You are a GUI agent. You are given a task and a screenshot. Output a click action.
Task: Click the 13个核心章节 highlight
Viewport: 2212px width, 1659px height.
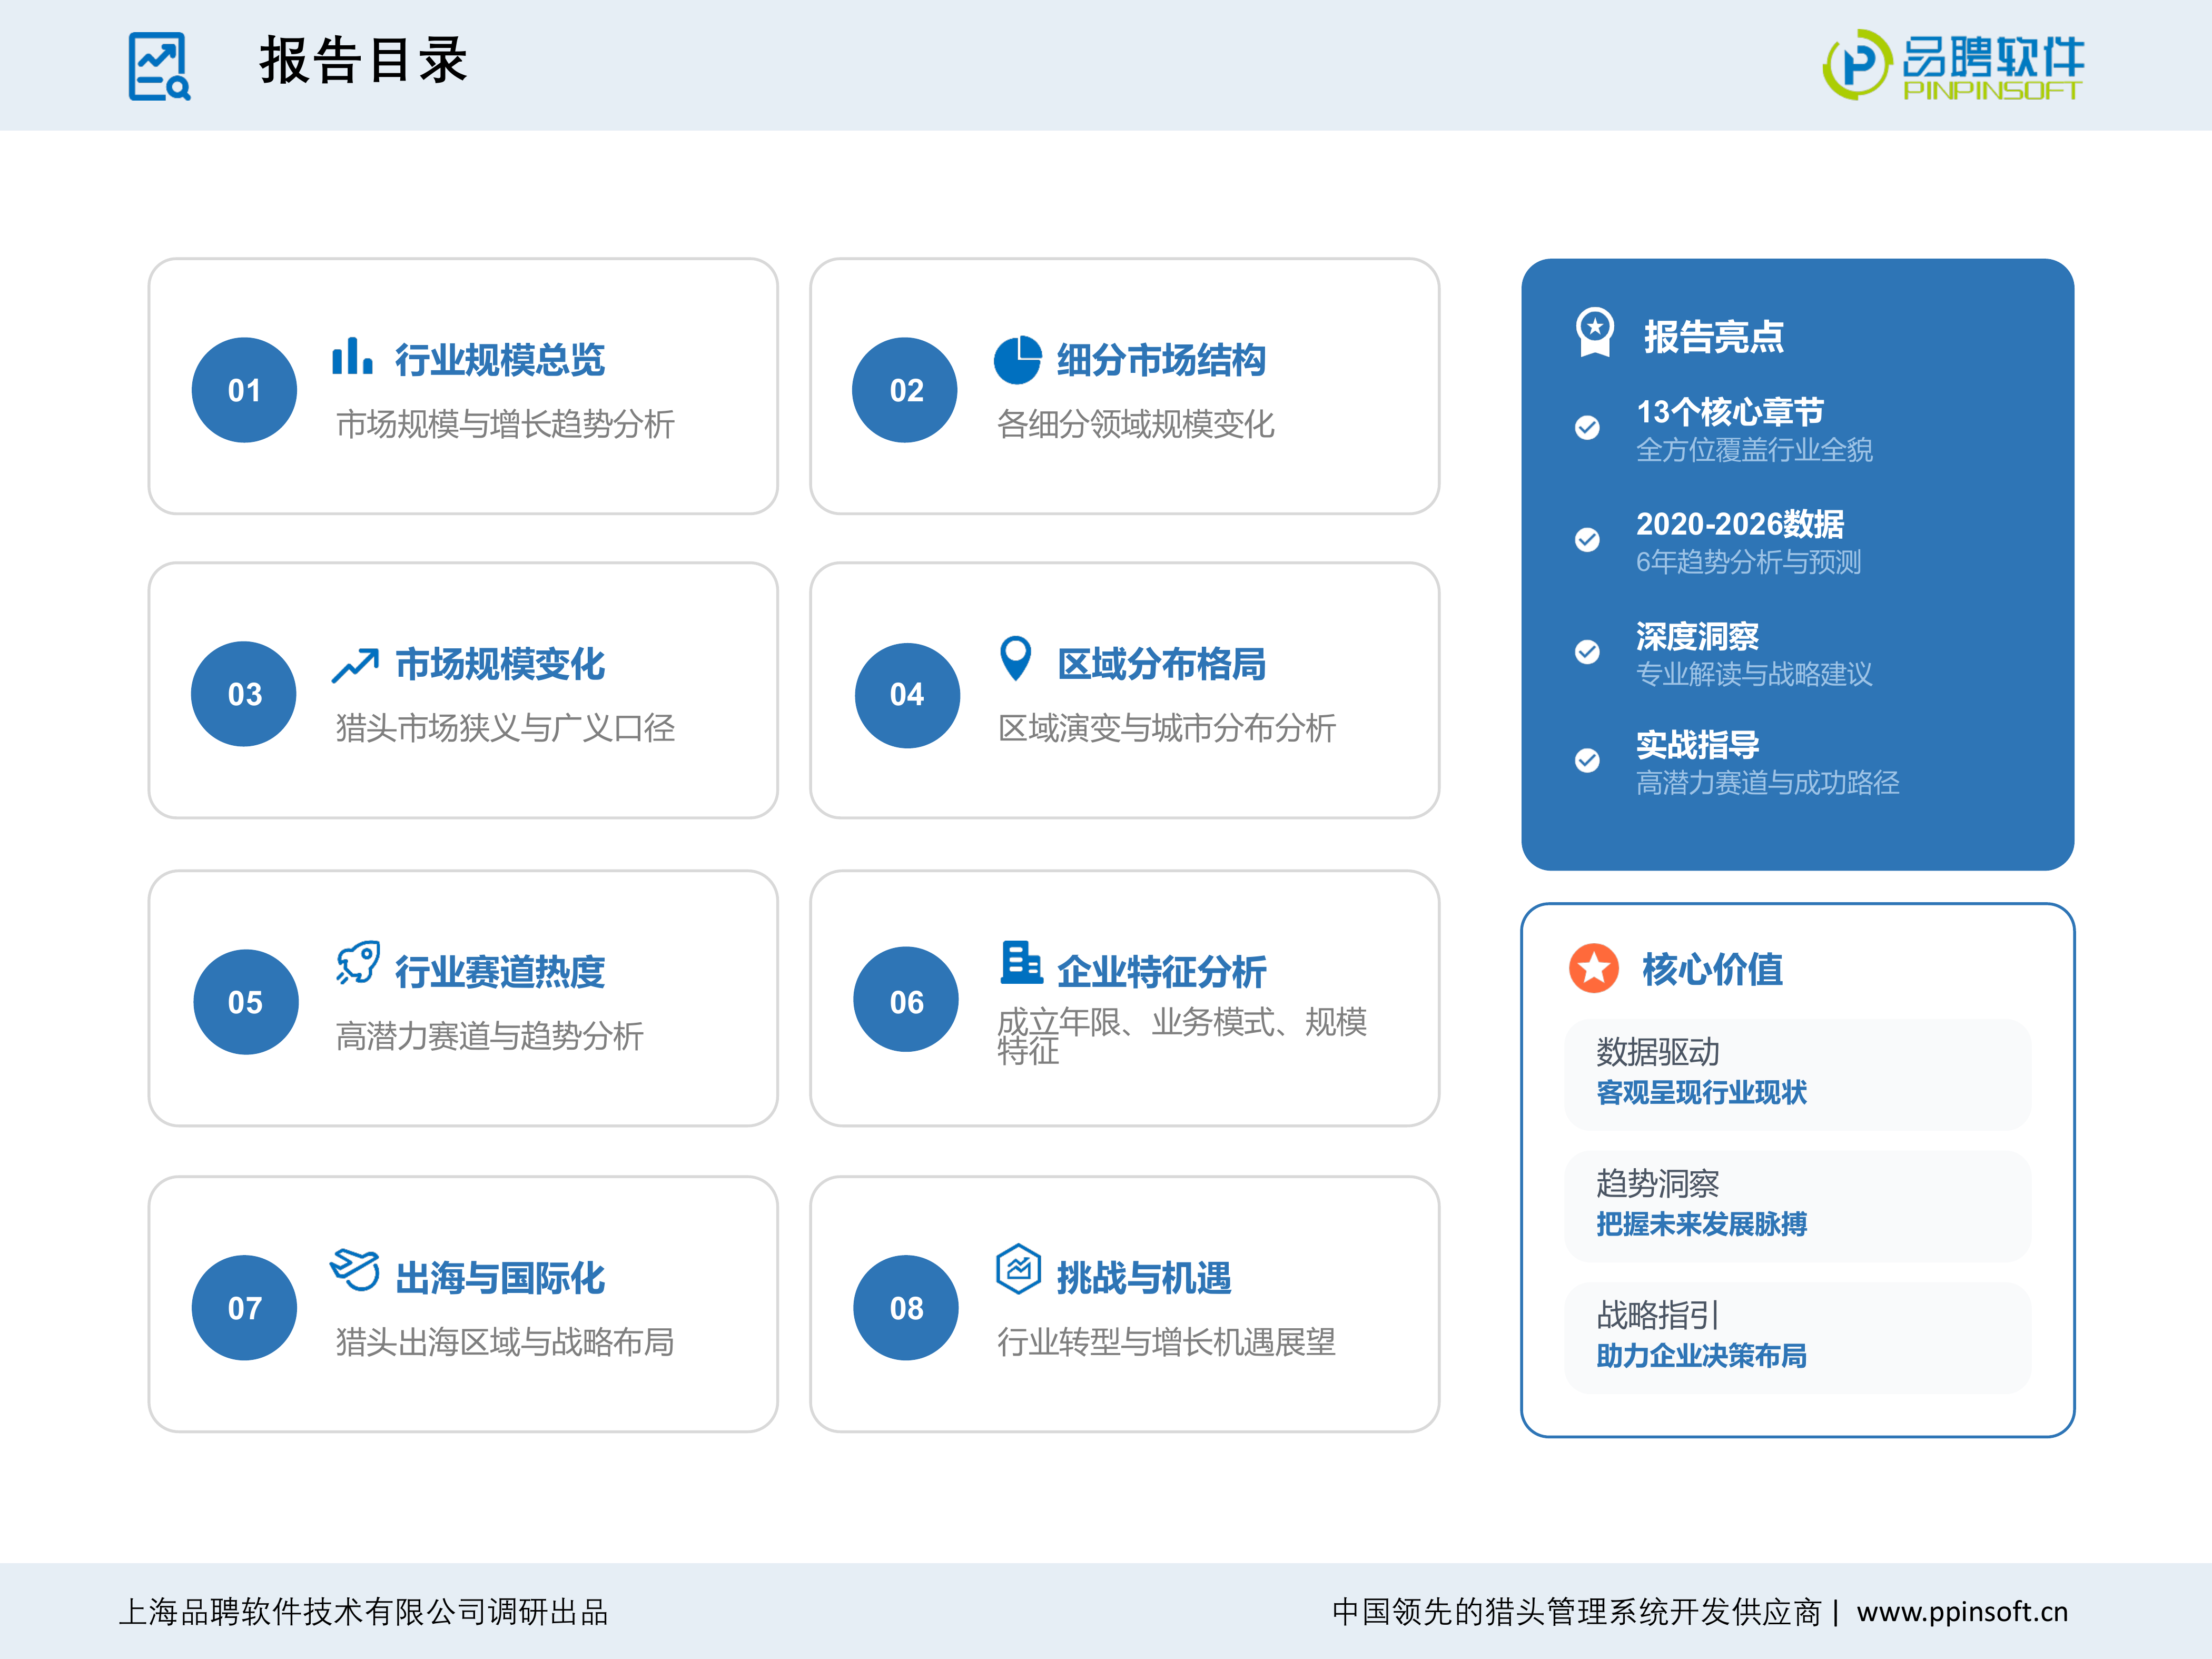click(x=1730, y=411)
